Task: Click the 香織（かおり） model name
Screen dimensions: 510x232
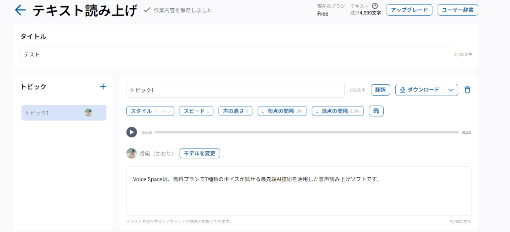Action: point(157,153)
